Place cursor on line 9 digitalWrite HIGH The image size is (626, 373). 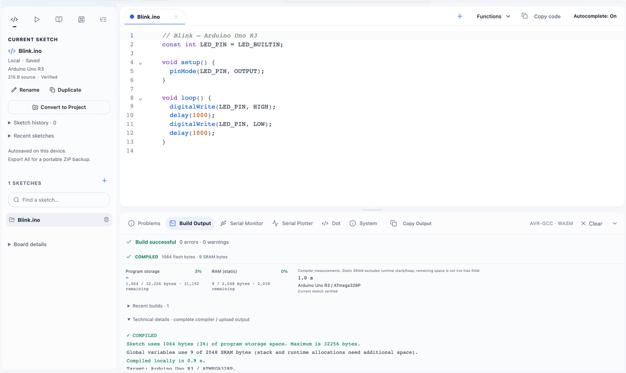click(222, 107)
